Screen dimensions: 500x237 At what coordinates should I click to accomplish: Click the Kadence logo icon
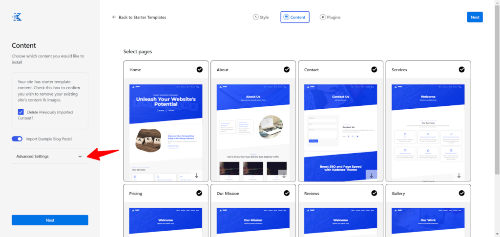pos(17,17)
